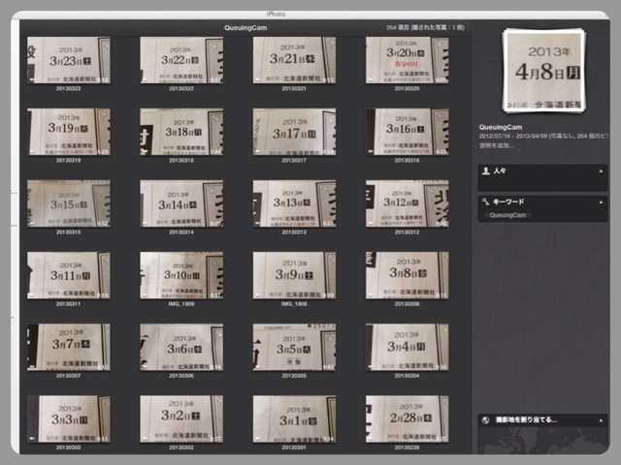Click the 20130308 file name label
This screenshot has height=465, width=621.
[408, 303]
